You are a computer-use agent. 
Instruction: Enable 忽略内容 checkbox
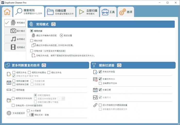[32, 51]
